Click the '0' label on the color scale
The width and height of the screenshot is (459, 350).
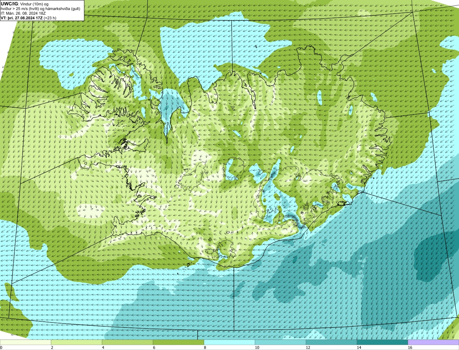(x=1, y=347)
